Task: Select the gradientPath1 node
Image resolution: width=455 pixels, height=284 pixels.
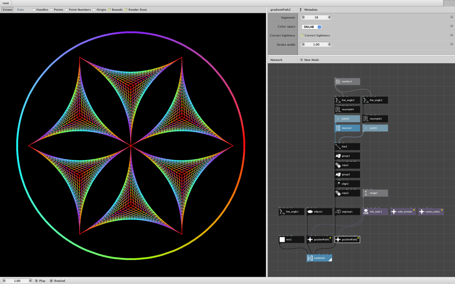Action: point(319,239)
